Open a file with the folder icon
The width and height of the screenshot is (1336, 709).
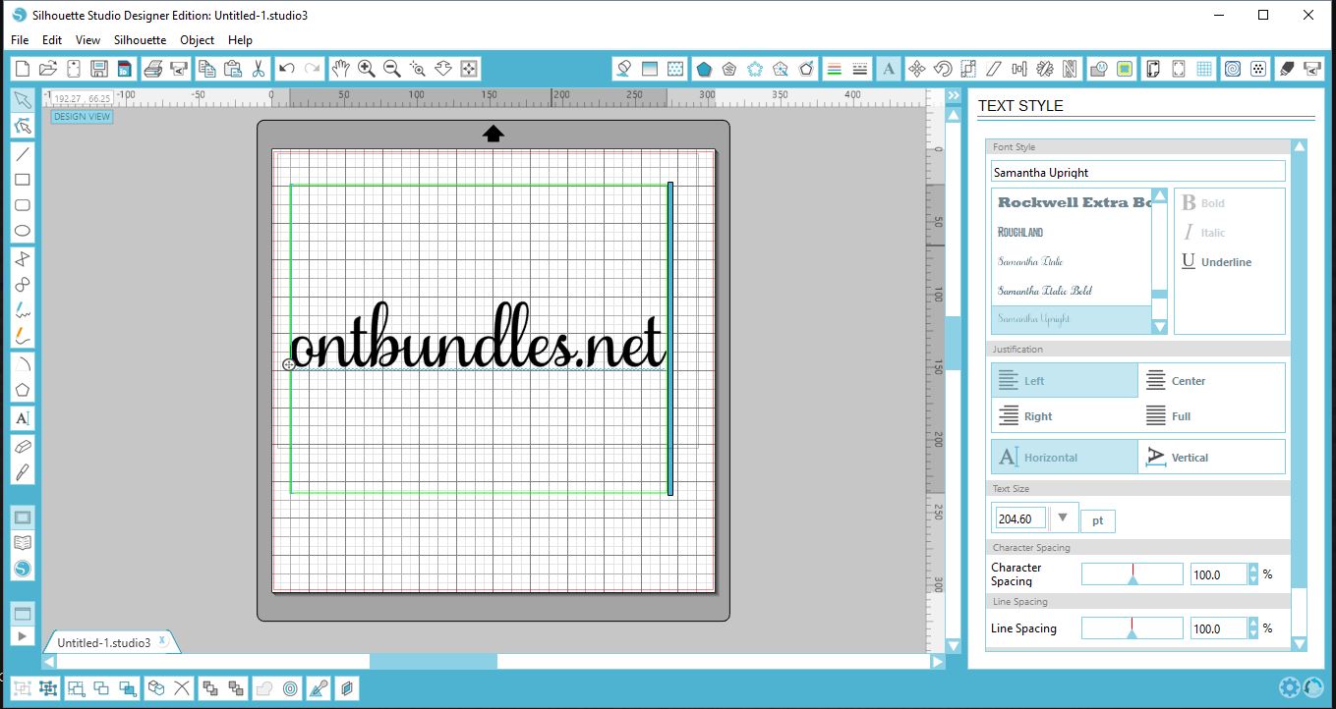(47, 69)
